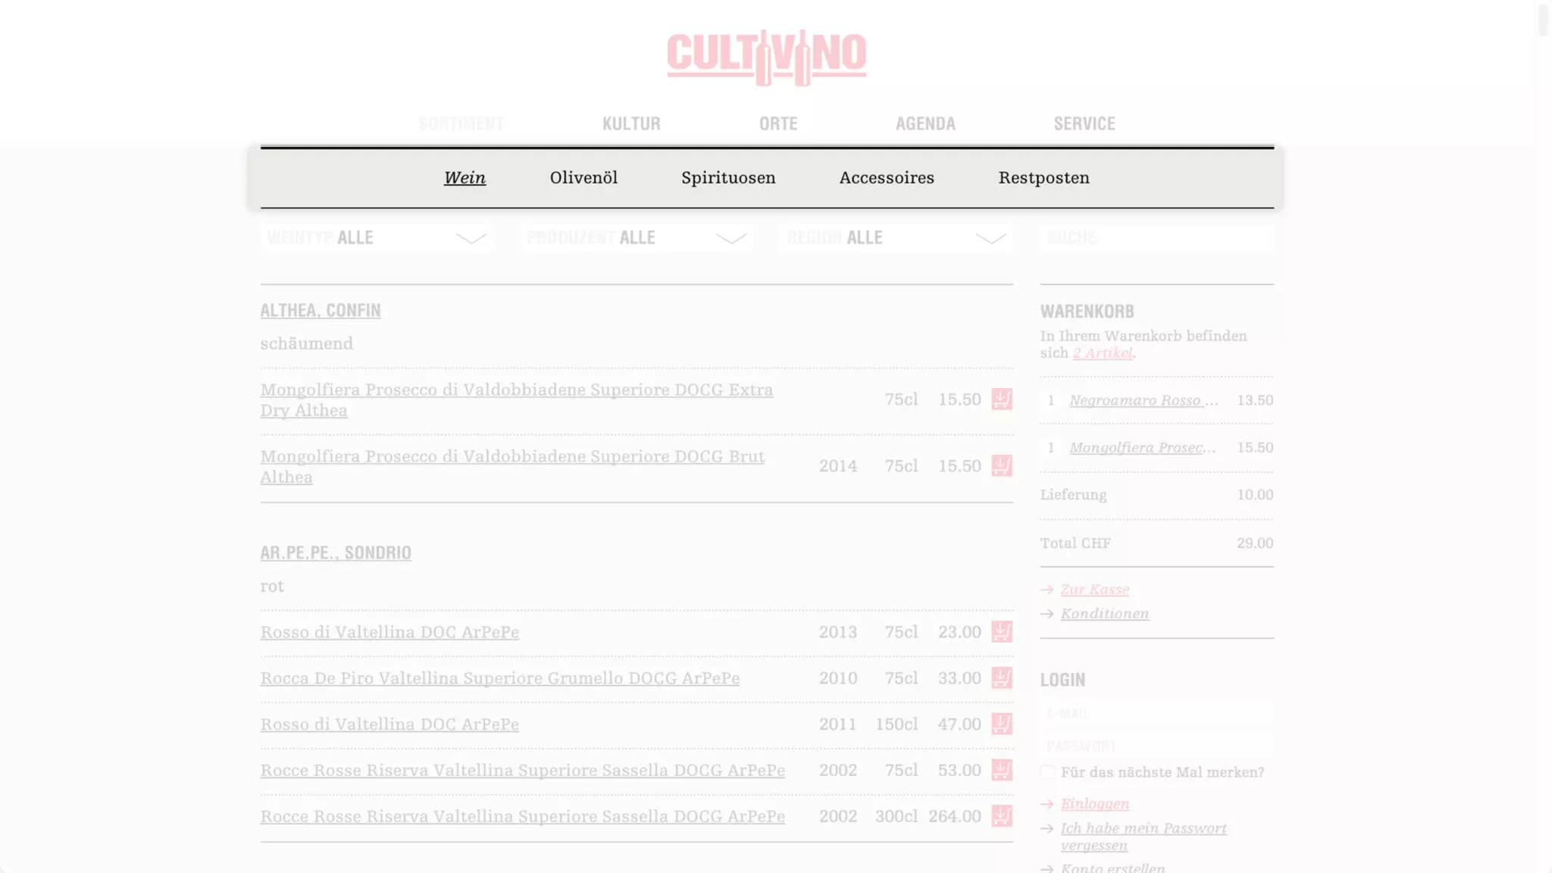Image resolution: width=1552 pixels, height=873 pixels.
Task: Click the Einloggen link
Action: (1094, 804)
